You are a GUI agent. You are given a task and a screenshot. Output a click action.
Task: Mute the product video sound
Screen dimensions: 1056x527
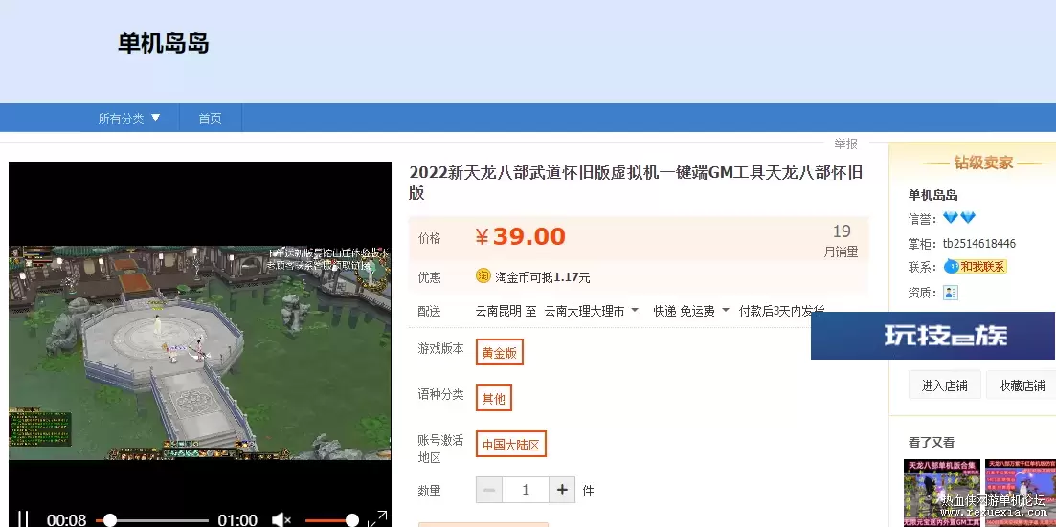281,519
